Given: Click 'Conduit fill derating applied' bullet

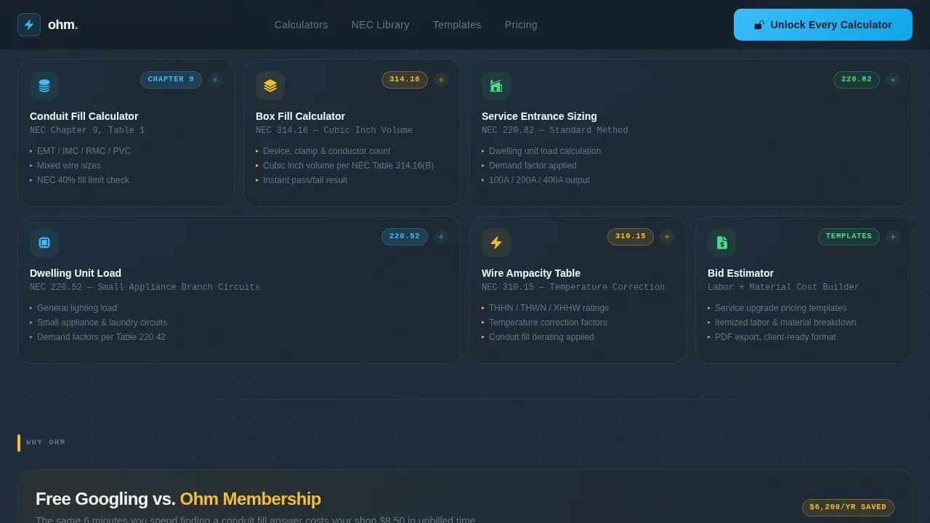Looking at the screenshot, I should tap(541, 337).
